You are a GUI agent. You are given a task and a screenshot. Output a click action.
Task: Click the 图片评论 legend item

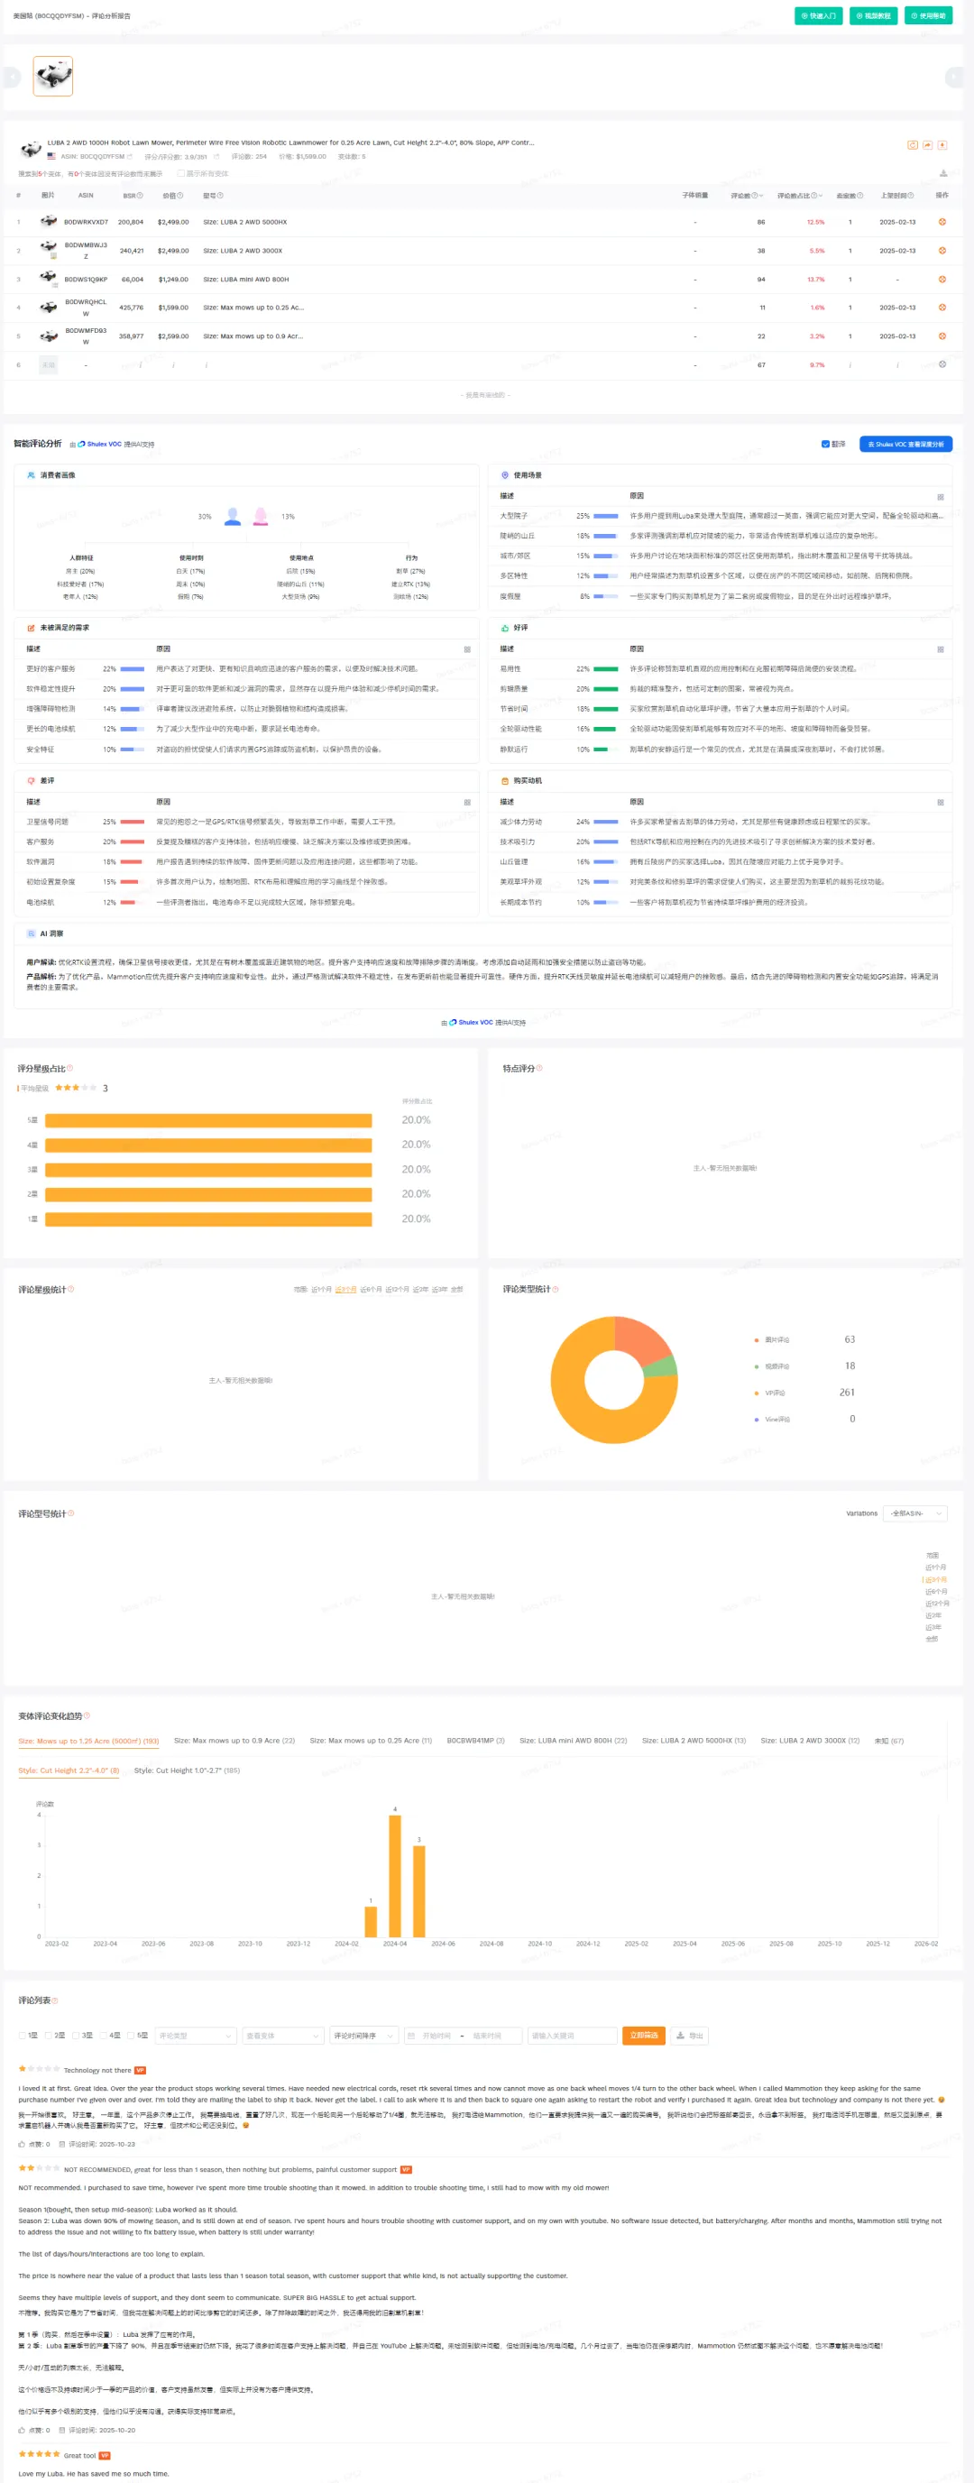pos(773,1340)
